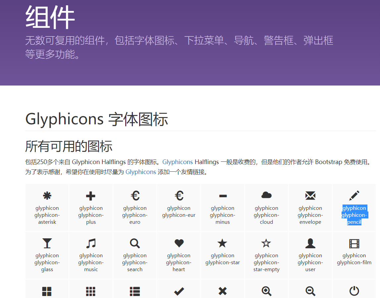Click the heart glyphicon icon
This screenshot has width=380, height=298.
pyautogui.click(x=179, y=243)
